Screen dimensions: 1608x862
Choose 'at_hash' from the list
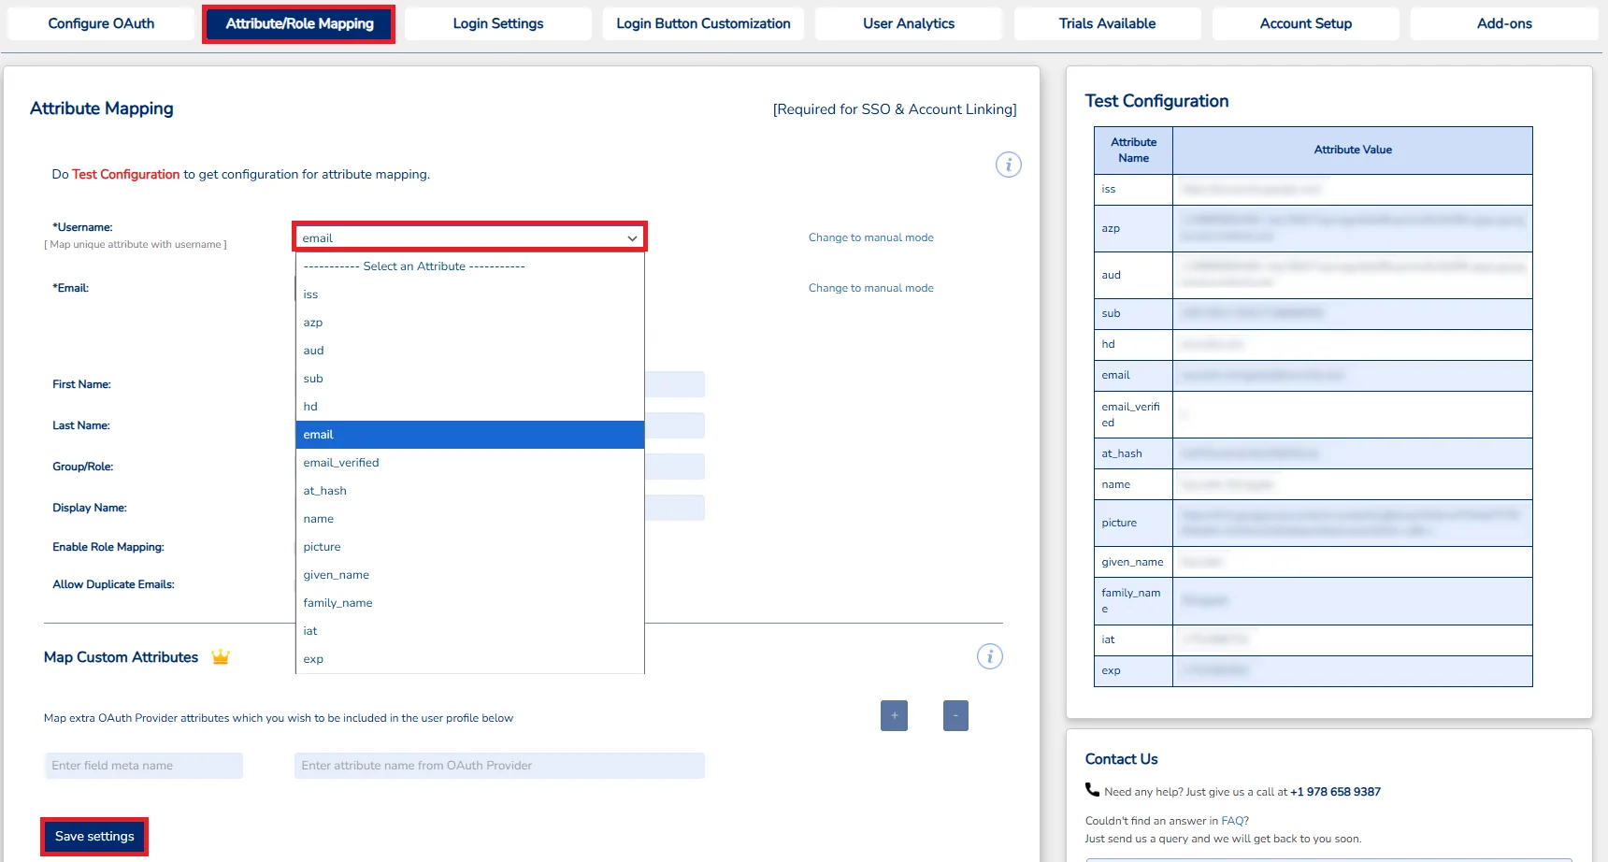469,491
